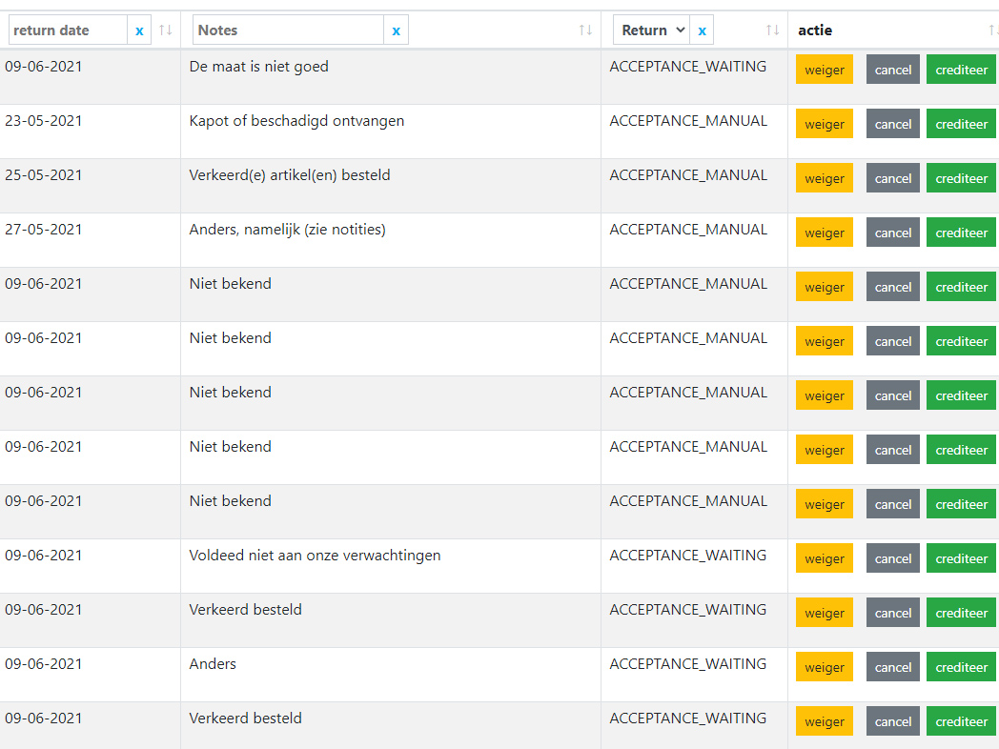
Task: Clear the Return status filter with x
Action: click(x=702, y=30)
